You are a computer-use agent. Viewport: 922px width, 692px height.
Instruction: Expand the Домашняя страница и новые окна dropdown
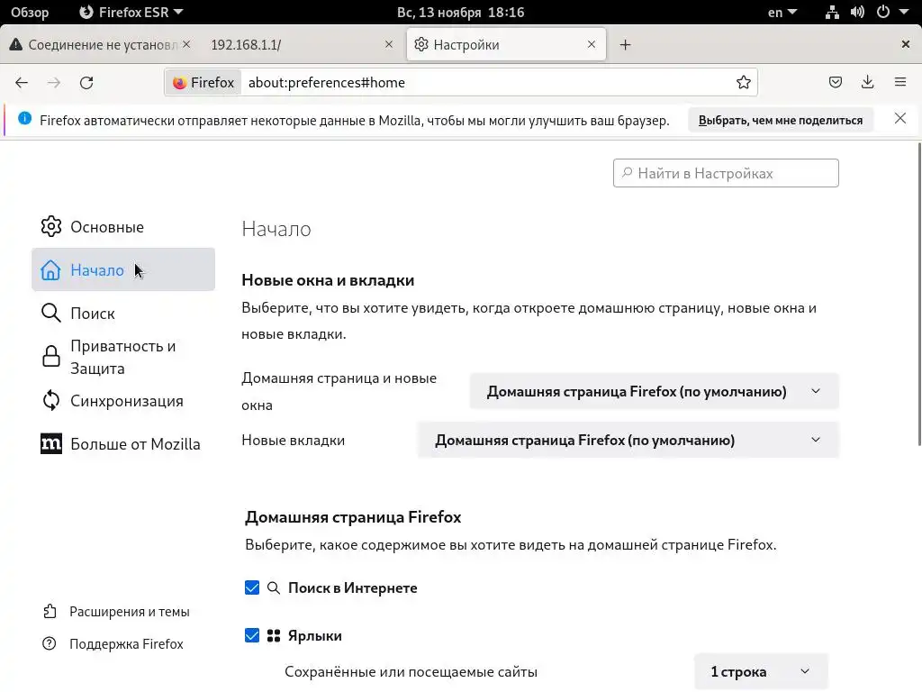point(654,391)
